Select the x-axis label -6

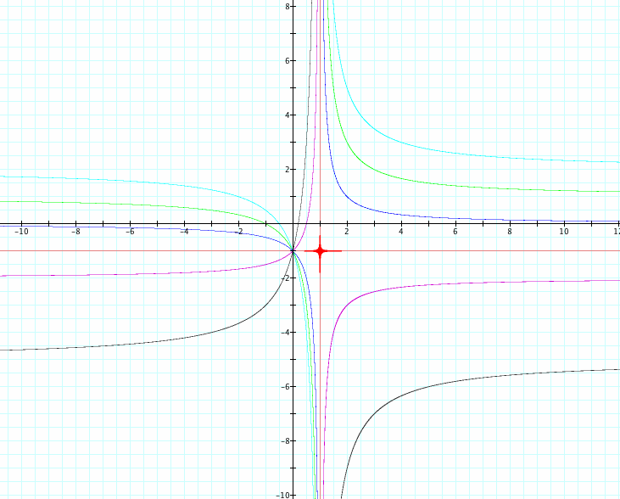click(x=130, y=232)
